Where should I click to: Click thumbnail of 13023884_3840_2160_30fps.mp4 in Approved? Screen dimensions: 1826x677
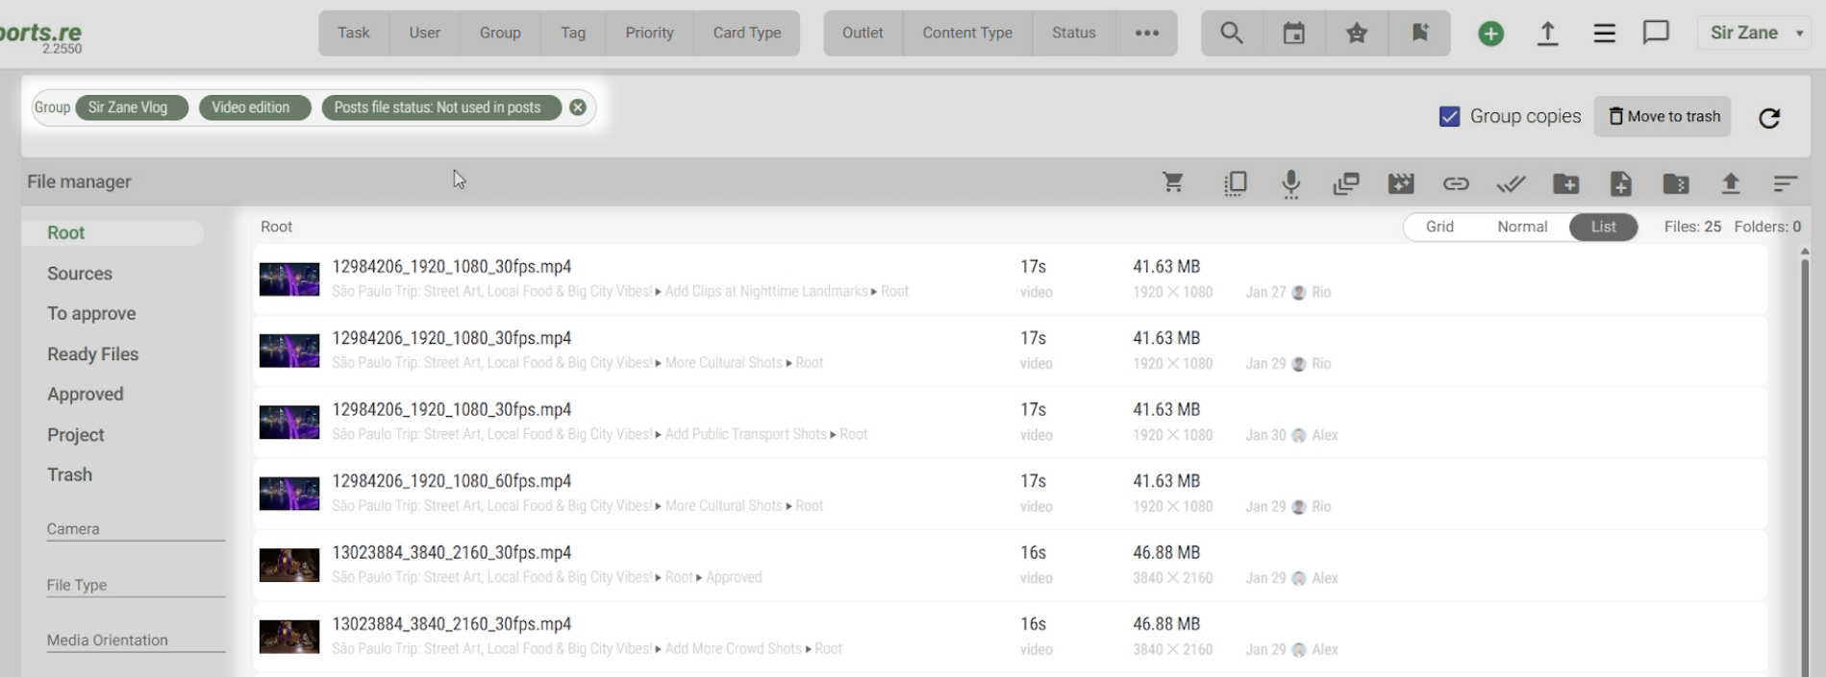point(289,565)
